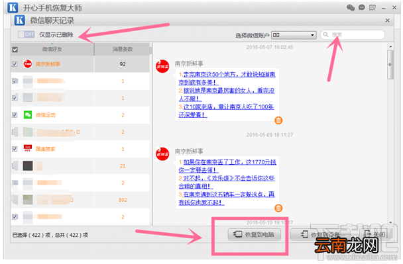The height and width of the screenshot is (264, 403).
Task: Click the 搜索 search field
Action: click(x=353, y=34)
